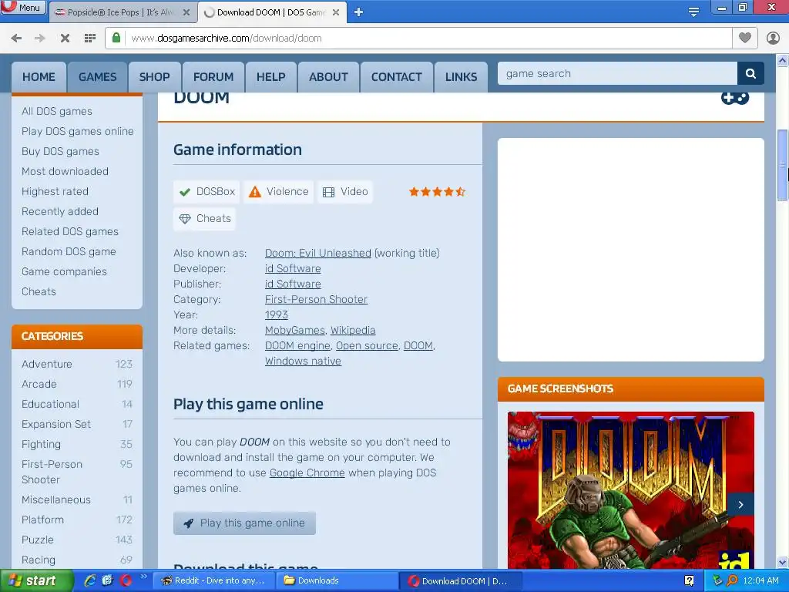The image size is (789, 592).
Task: Open the Developer id Software link
Action: pyautogui.click(x=293, y=269)
